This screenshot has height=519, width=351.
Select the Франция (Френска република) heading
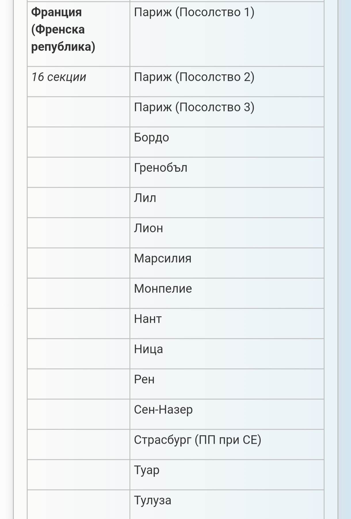pyautogui.click(x=63, y=29)
